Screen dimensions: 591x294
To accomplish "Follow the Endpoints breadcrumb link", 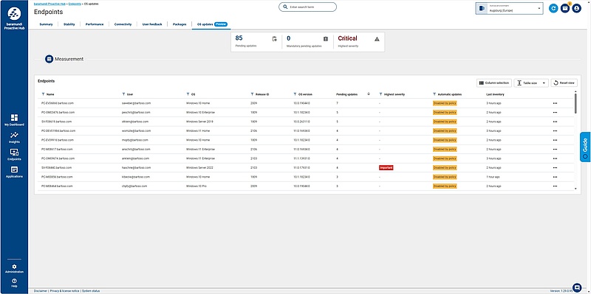I will pos(75,4).
